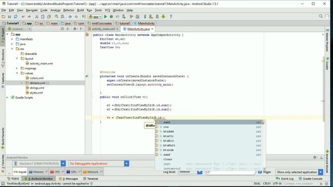Select colors.xml in the project tree

point(36,78)
